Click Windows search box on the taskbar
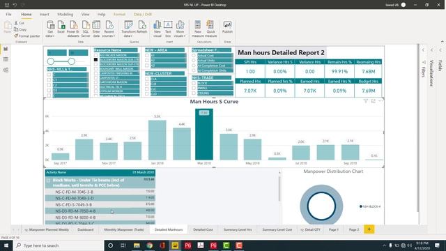Screen dimensions: 446x251 click(x=59, y=245)
